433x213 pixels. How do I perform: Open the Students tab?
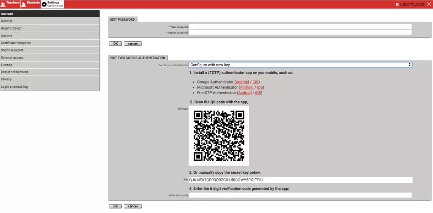(x=30, y=4)
